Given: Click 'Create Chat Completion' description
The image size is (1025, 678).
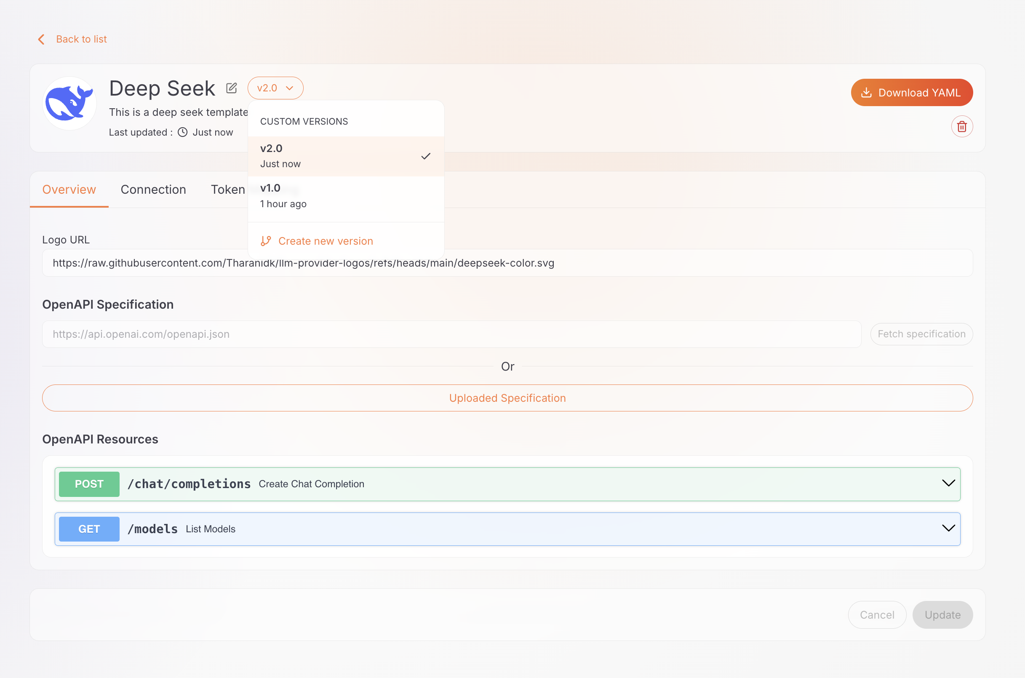Looking at the screenshot, I should (x=311, y=484).
